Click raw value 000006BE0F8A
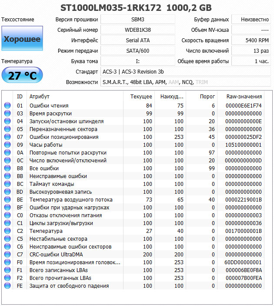 pyautogui.click(x=244, y=270)
